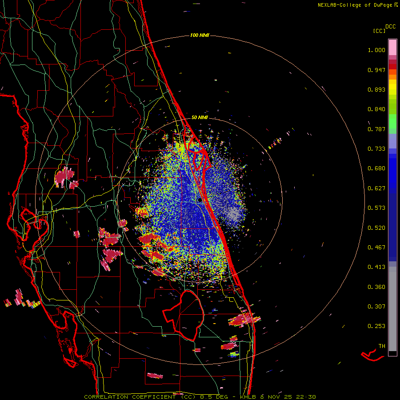
Task: Click the 0.627 legend value
Action: pos(376,188)
